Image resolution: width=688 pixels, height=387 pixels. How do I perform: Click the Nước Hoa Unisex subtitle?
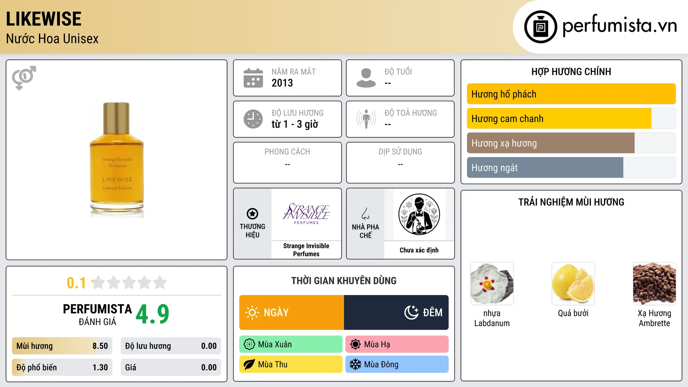[x=52, y=39]
